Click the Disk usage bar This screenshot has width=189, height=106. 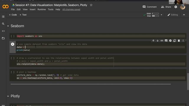pyautogui.click(x=155, y=16)
